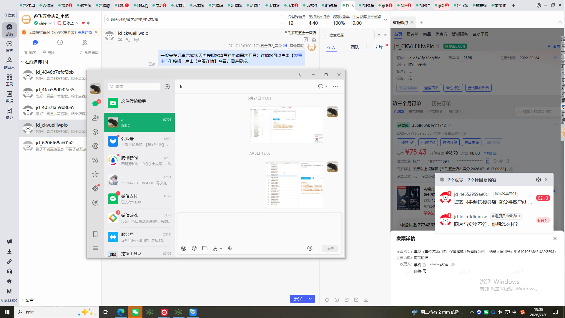Toggle Chinese IME indicator in system tray
565x318 pixels.
coord(514,312)
